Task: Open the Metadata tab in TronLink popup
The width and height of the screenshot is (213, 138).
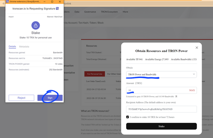Action: coord(24,47)
